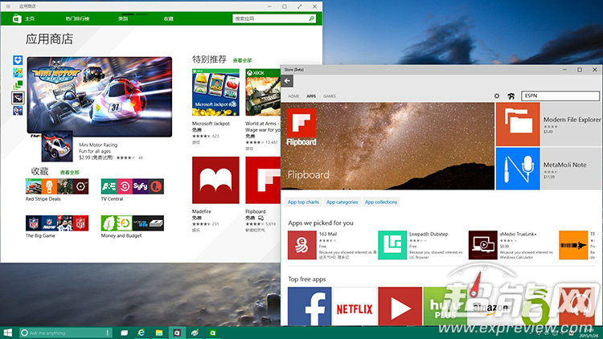Click the Windows Start button on taskbar

coord(8,333)
